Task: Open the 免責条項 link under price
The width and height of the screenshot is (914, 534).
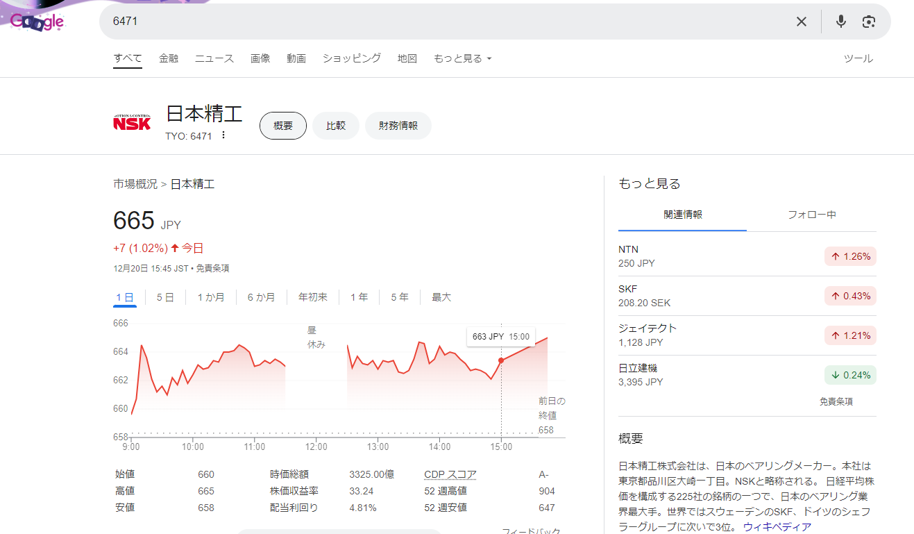Action: point(212,268)
